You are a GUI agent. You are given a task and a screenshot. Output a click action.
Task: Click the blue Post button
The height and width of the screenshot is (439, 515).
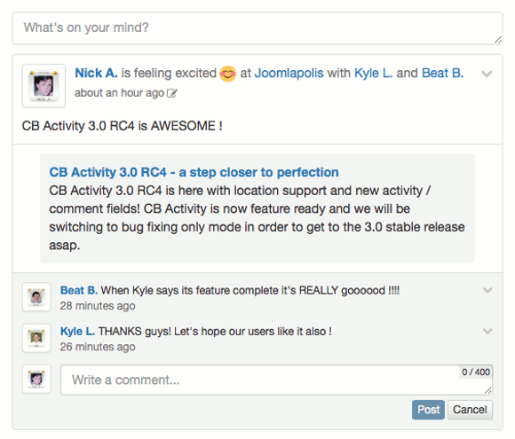(428, 410)
